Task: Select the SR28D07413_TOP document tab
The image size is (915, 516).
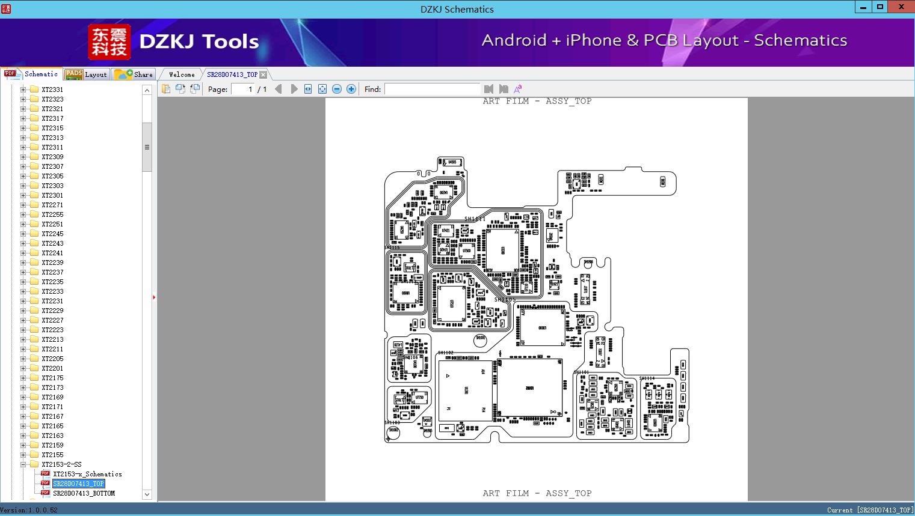Action: (x=232, y=74)
